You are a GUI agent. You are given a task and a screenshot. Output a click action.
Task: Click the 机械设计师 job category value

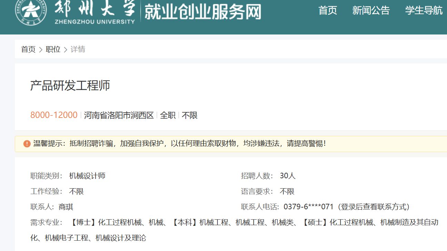87,176
